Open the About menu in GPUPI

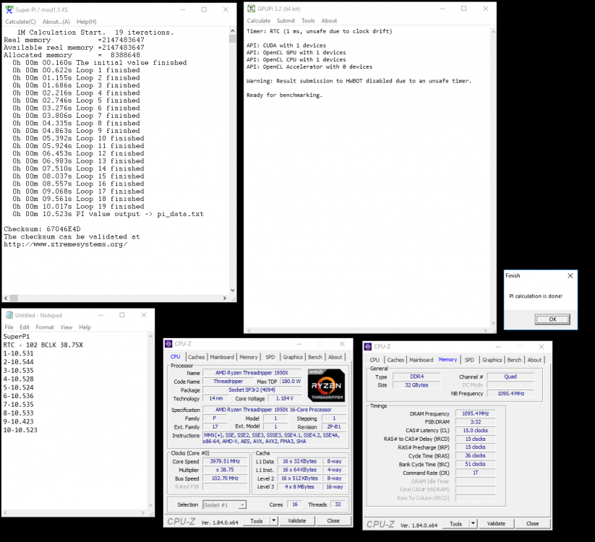click(x=329, y=21)
